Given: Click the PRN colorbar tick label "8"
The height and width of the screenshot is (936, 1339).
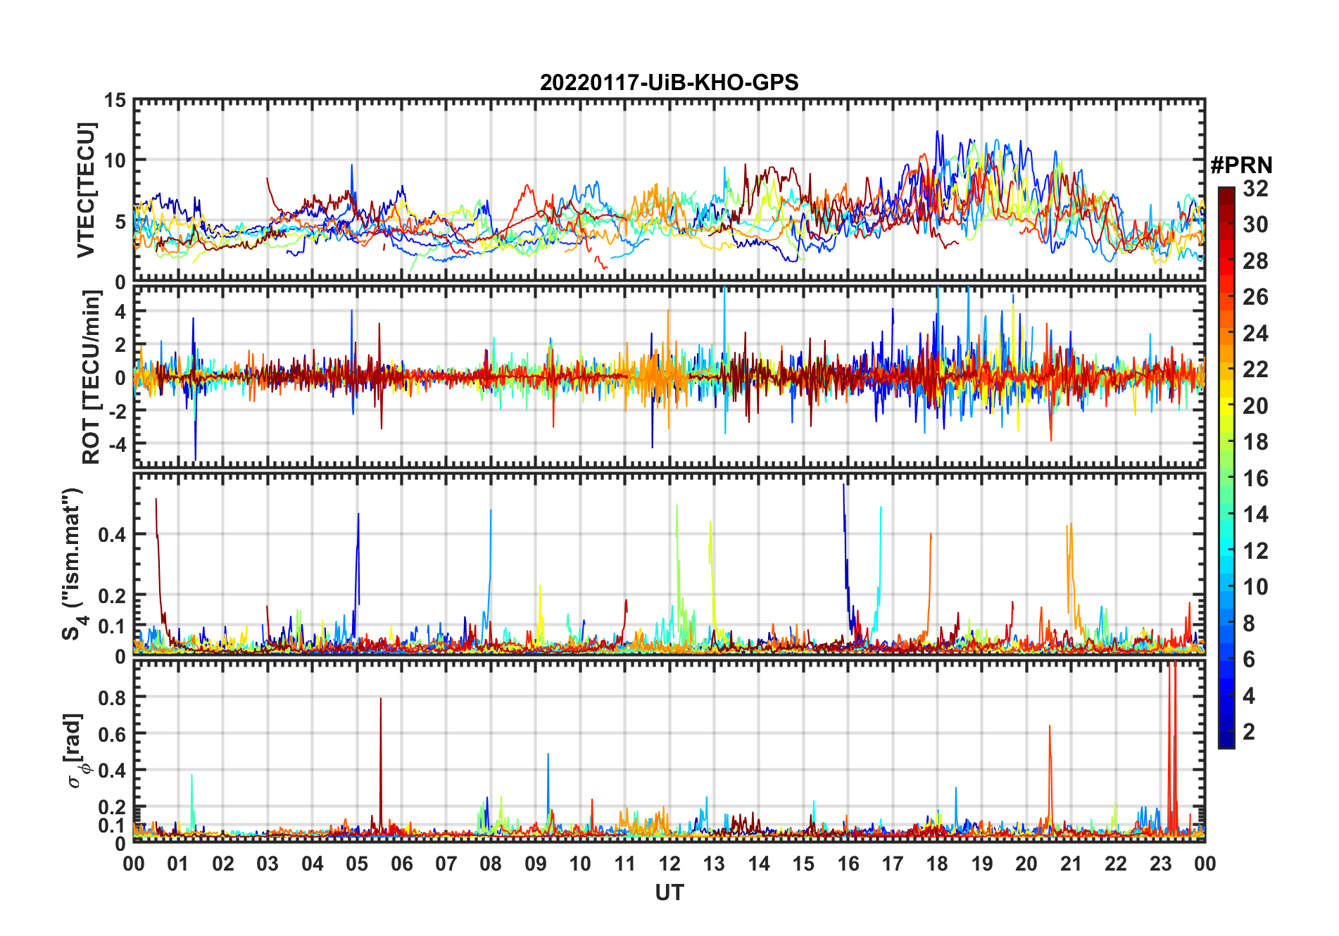Looking at the screenshot, I should coord(1249,623).
